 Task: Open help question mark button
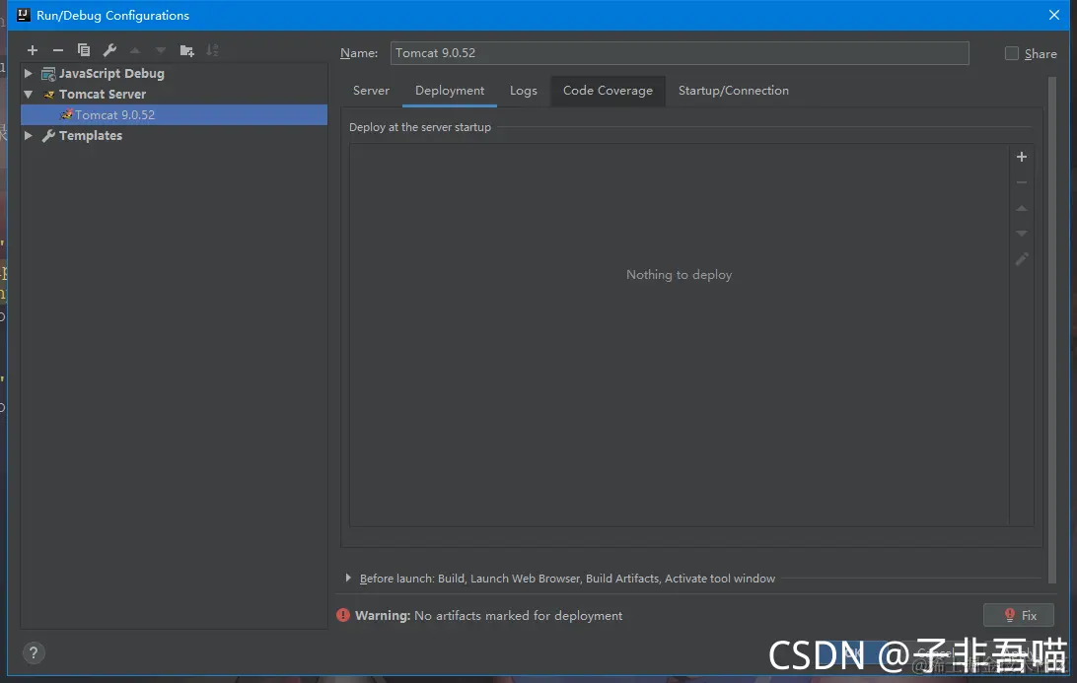(x=33, y=652)
